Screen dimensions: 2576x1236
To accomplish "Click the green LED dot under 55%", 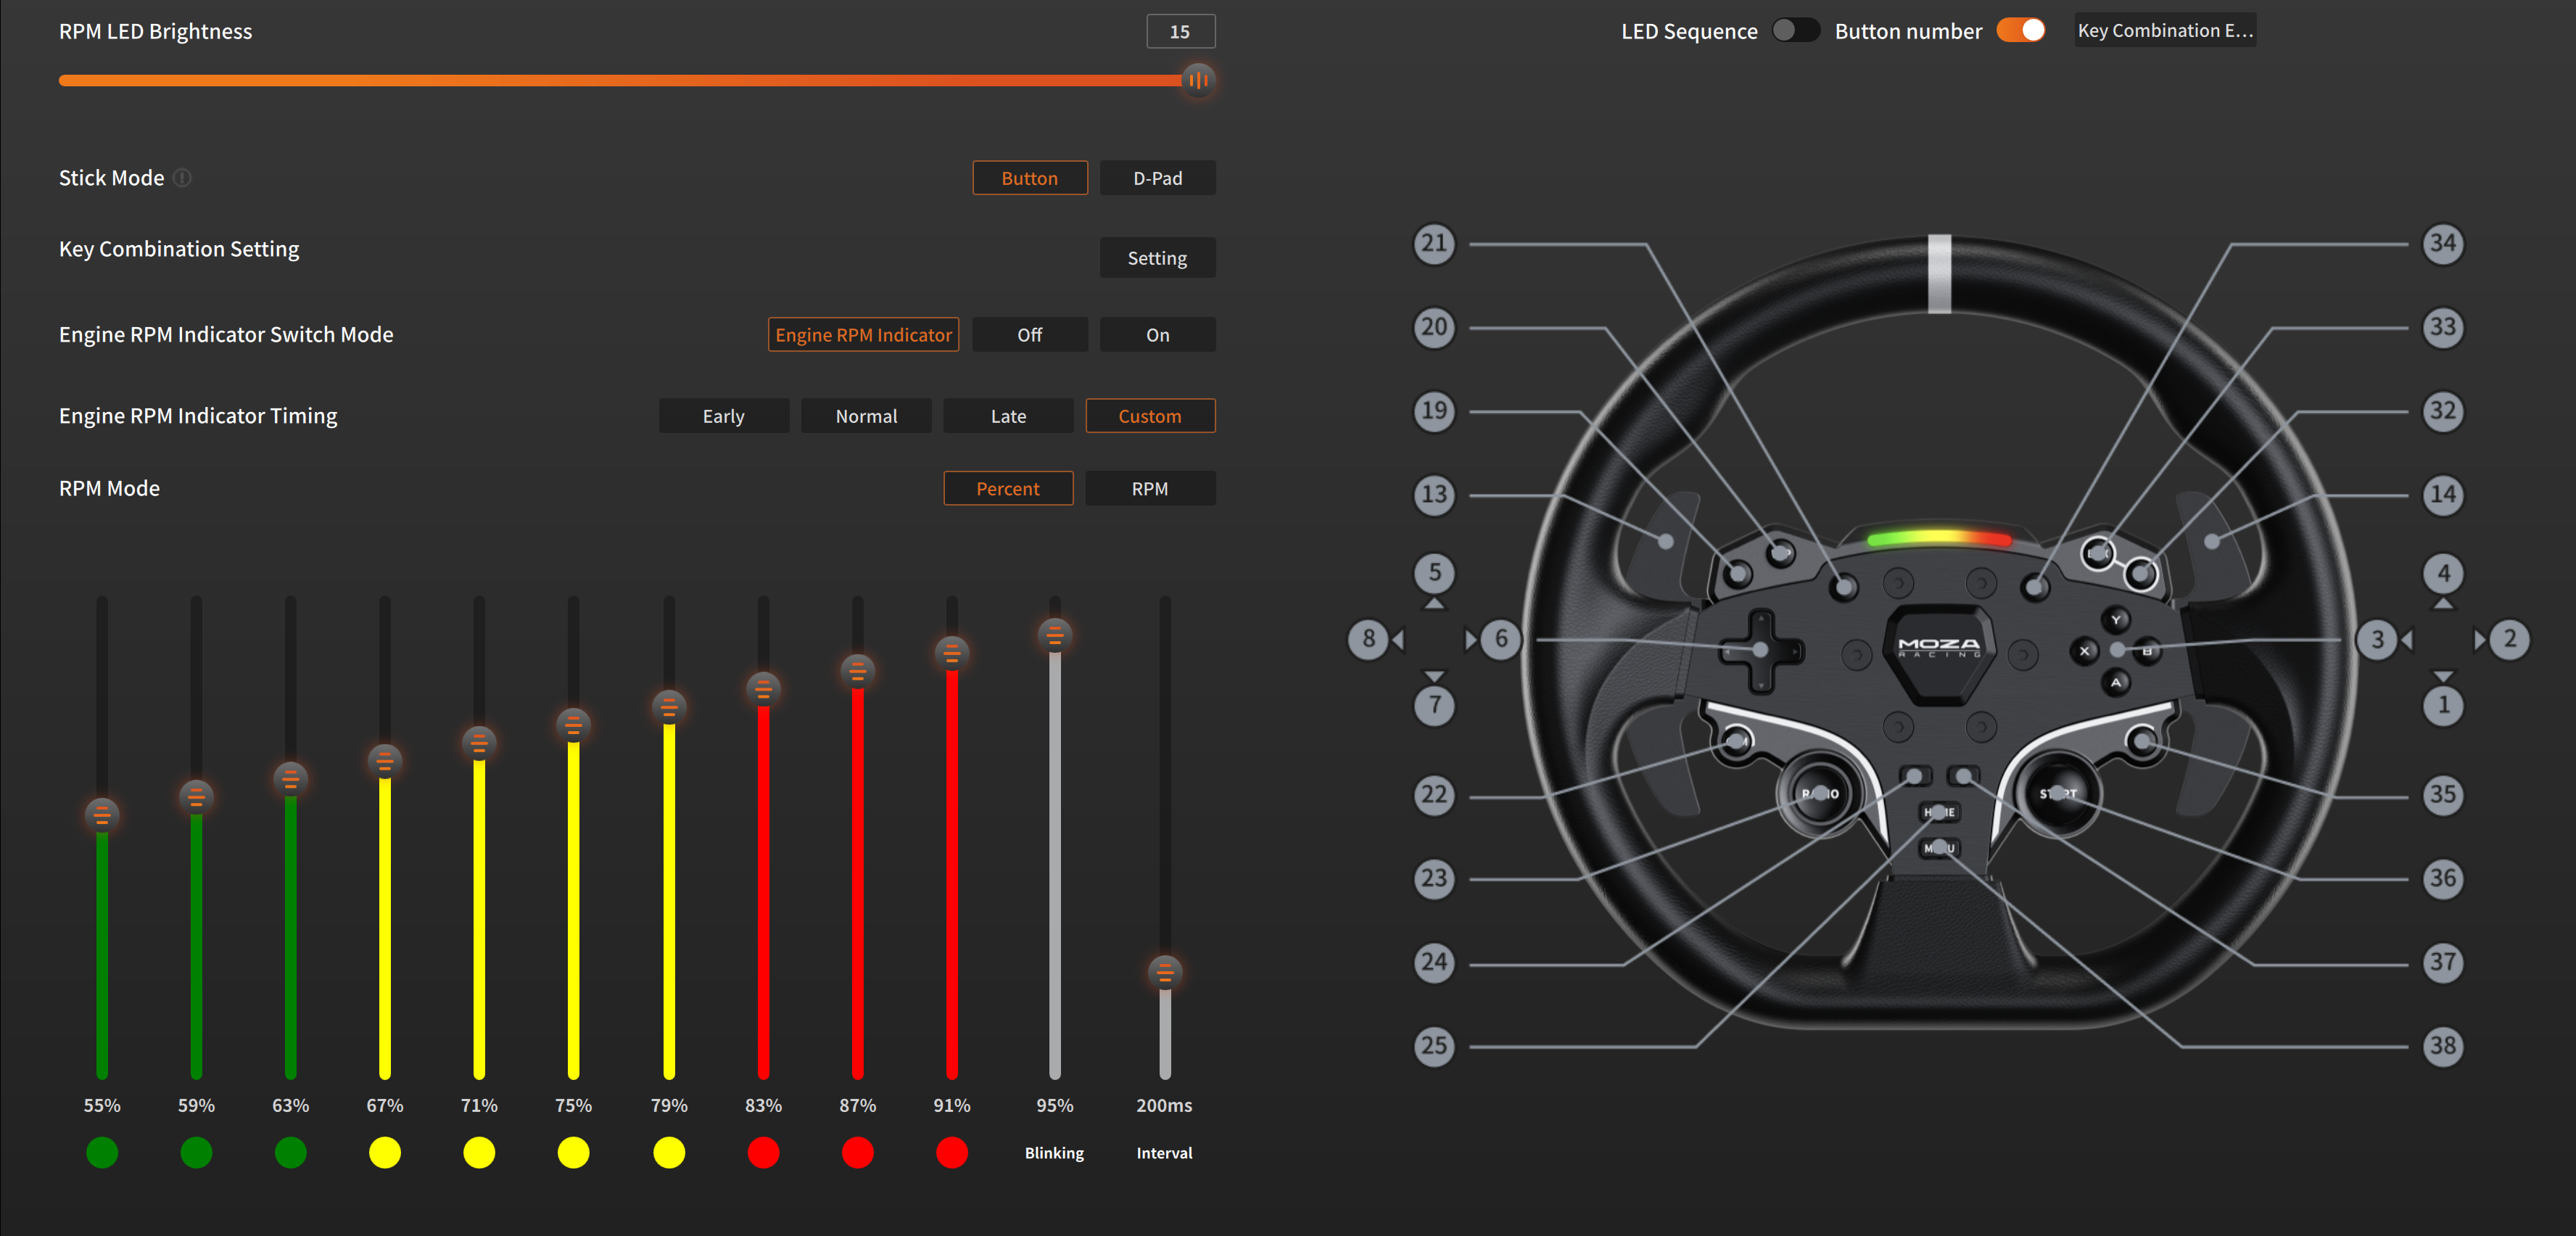I will click(102, 1153).
